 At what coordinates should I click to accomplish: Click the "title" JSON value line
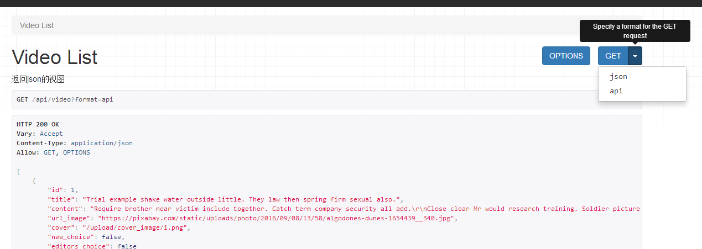tap(226, 199)
